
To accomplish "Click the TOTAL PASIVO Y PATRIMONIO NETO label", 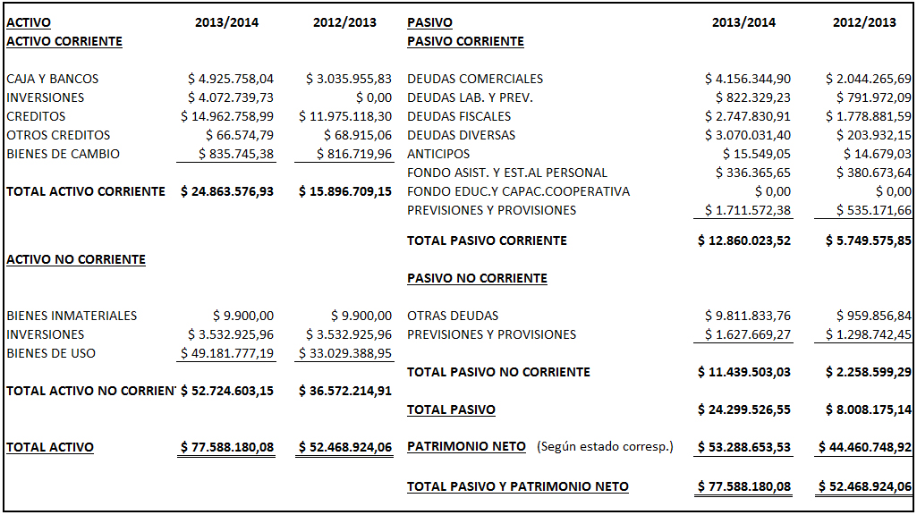I will (x=518, y=487).
